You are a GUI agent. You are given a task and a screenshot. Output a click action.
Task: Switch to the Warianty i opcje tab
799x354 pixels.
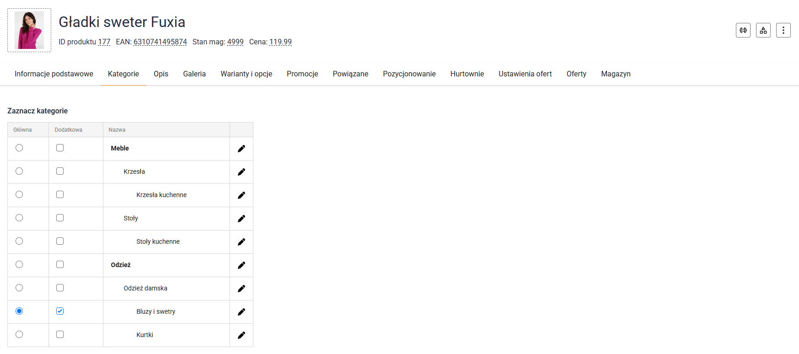[246, 74]
